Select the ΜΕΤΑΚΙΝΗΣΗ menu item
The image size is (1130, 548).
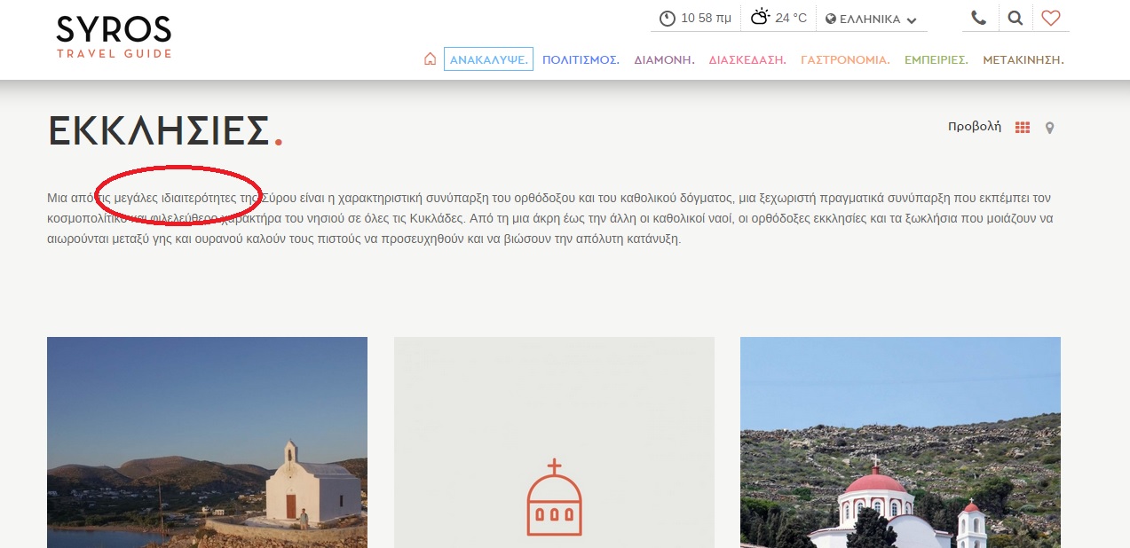[x=1023, y=59]
